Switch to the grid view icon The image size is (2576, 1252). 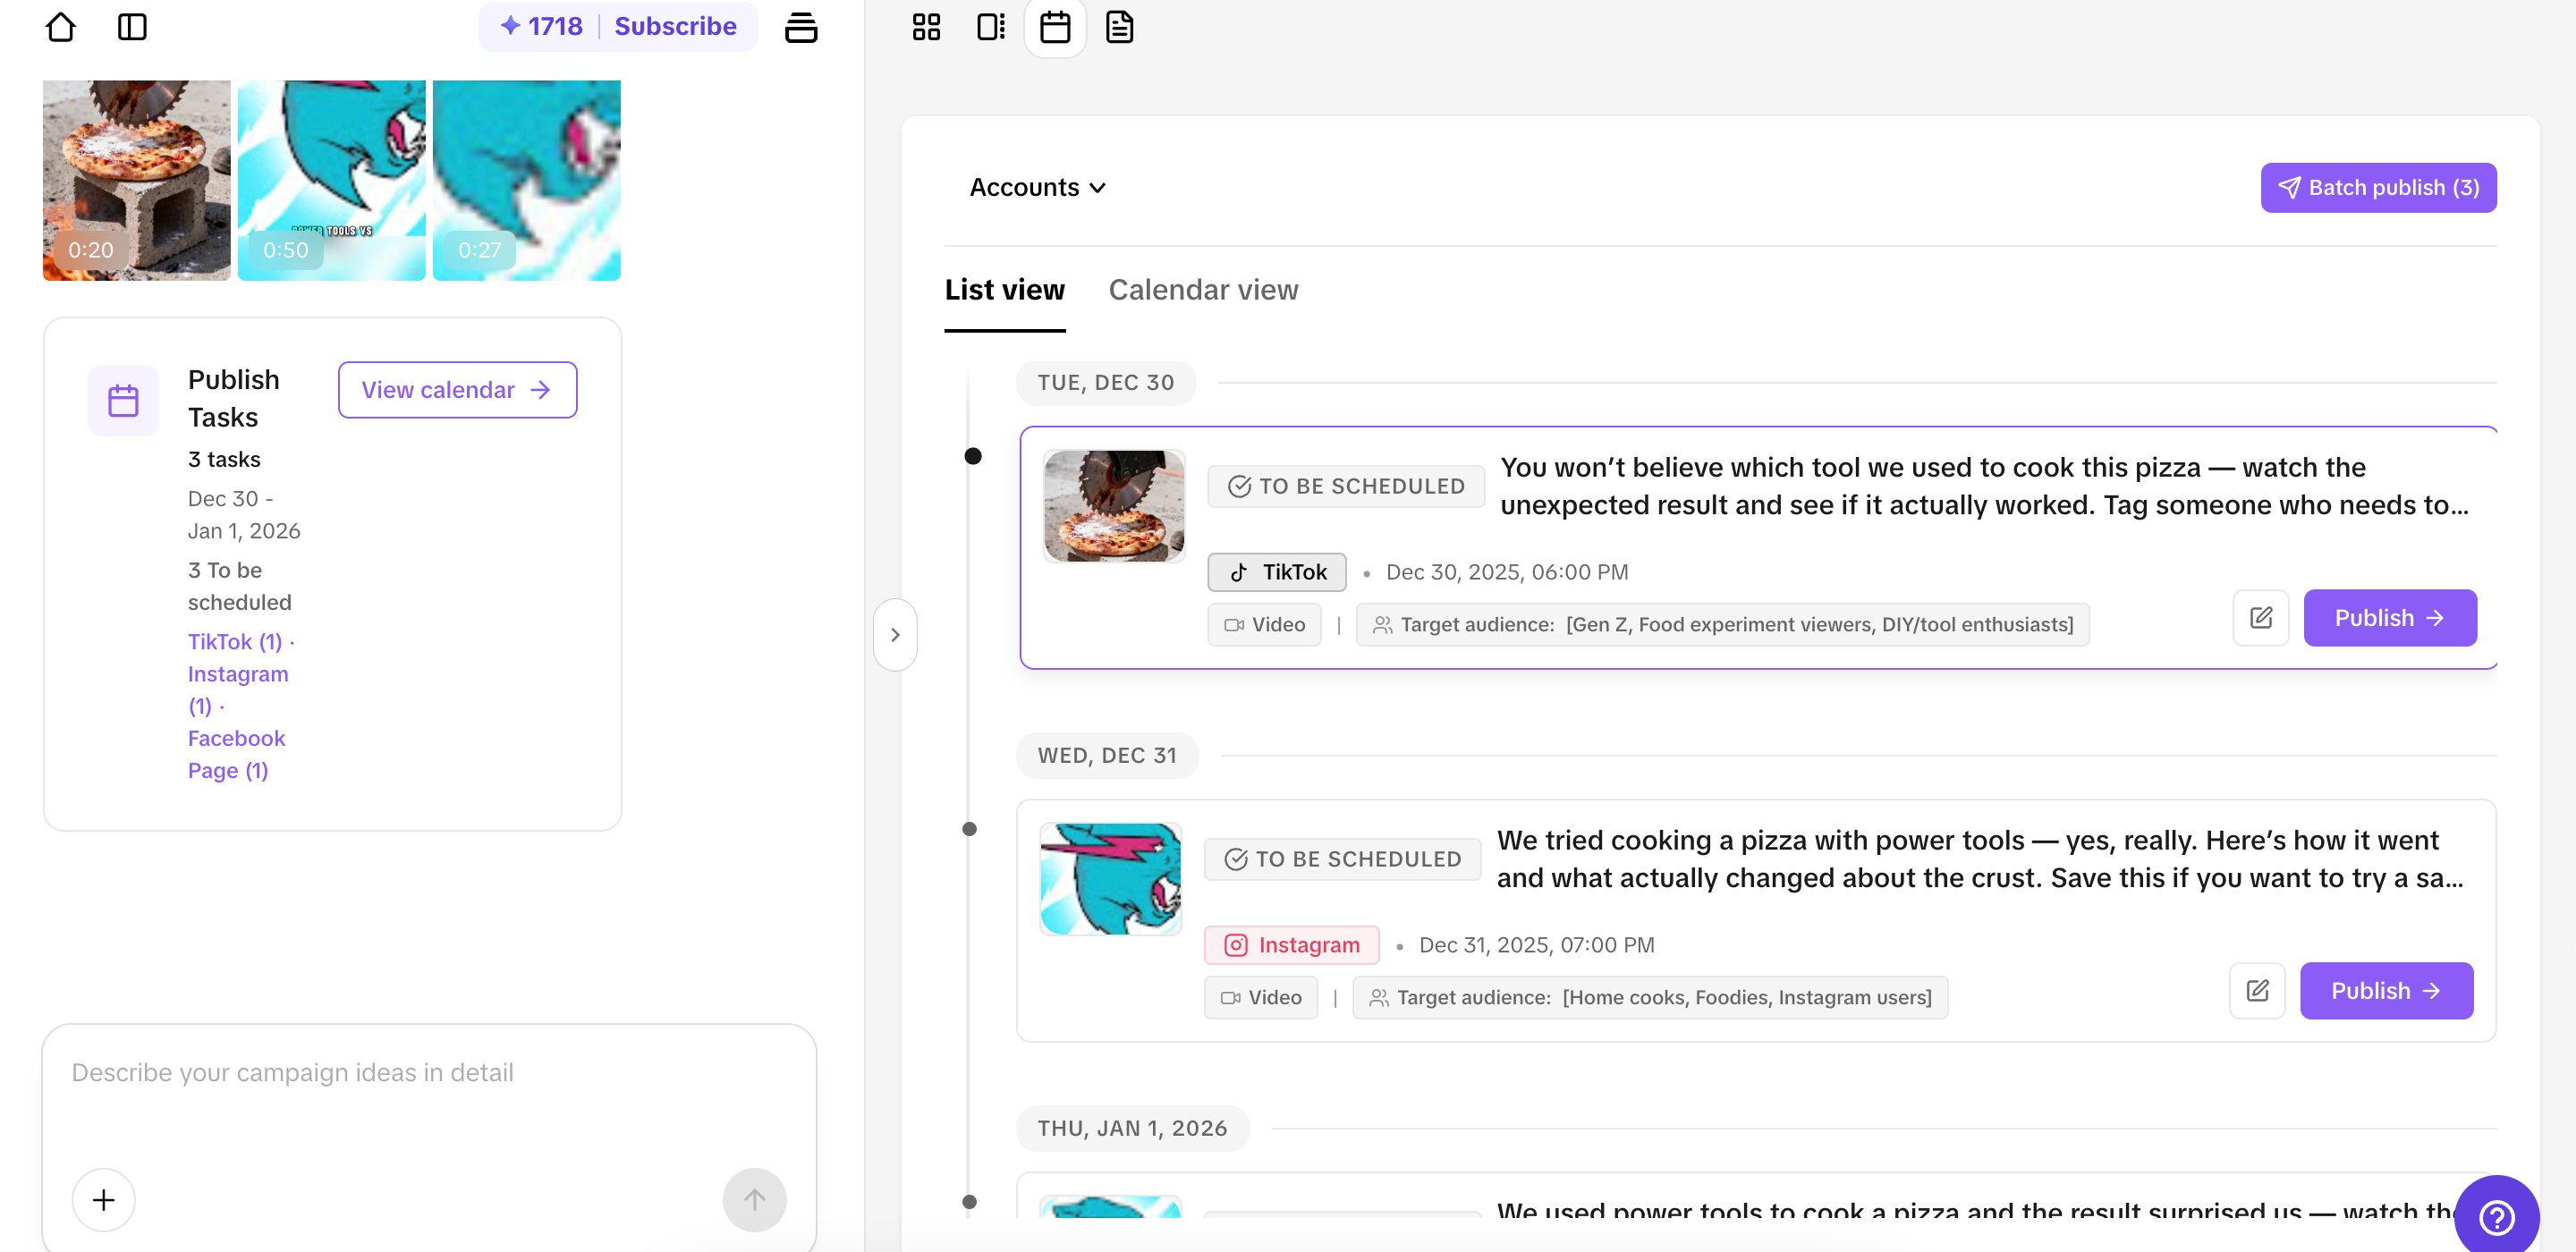click(926, 27)
